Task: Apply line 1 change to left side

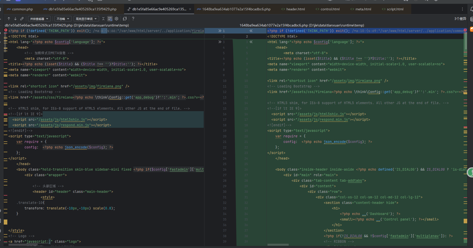Action: tap(251, 31)
